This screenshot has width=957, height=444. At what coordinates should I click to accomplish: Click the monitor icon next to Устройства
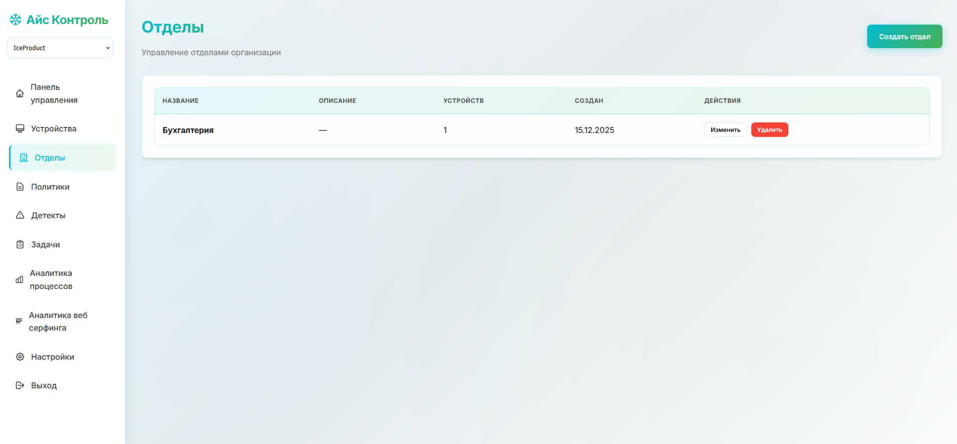pos(20,128)
